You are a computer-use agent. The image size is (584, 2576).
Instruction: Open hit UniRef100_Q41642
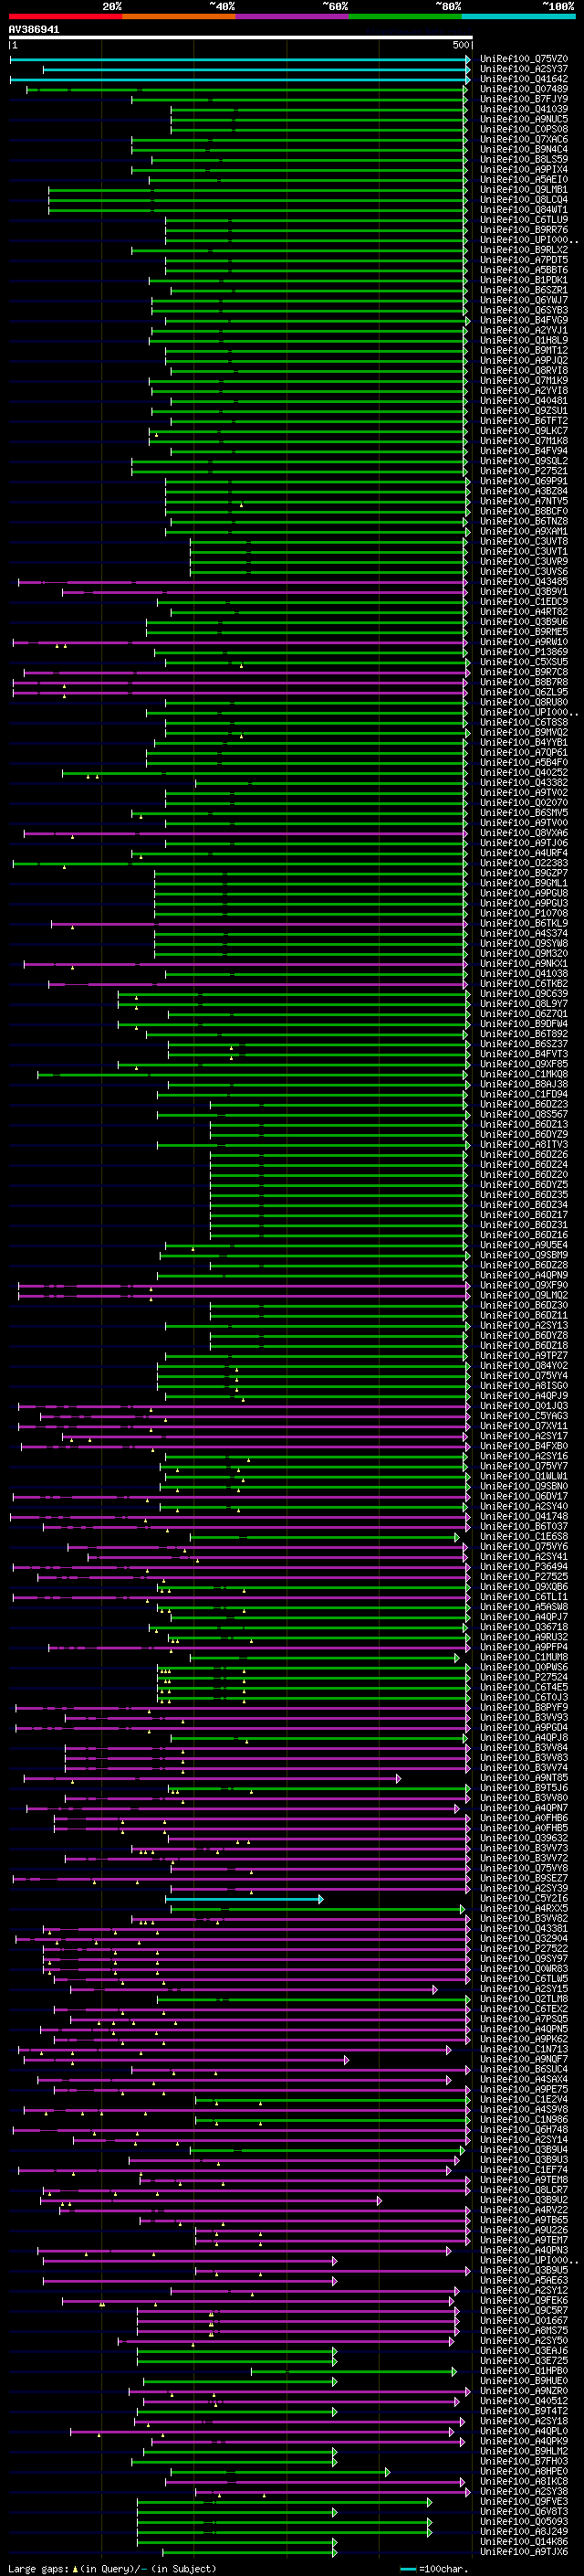pyautogui.click(x=524, y=79)
